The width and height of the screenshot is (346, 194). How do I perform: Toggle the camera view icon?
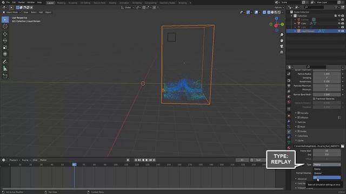(x=282, y=46)
